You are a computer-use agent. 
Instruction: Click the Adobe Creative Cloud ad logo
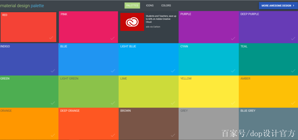(x=132, y=22)
